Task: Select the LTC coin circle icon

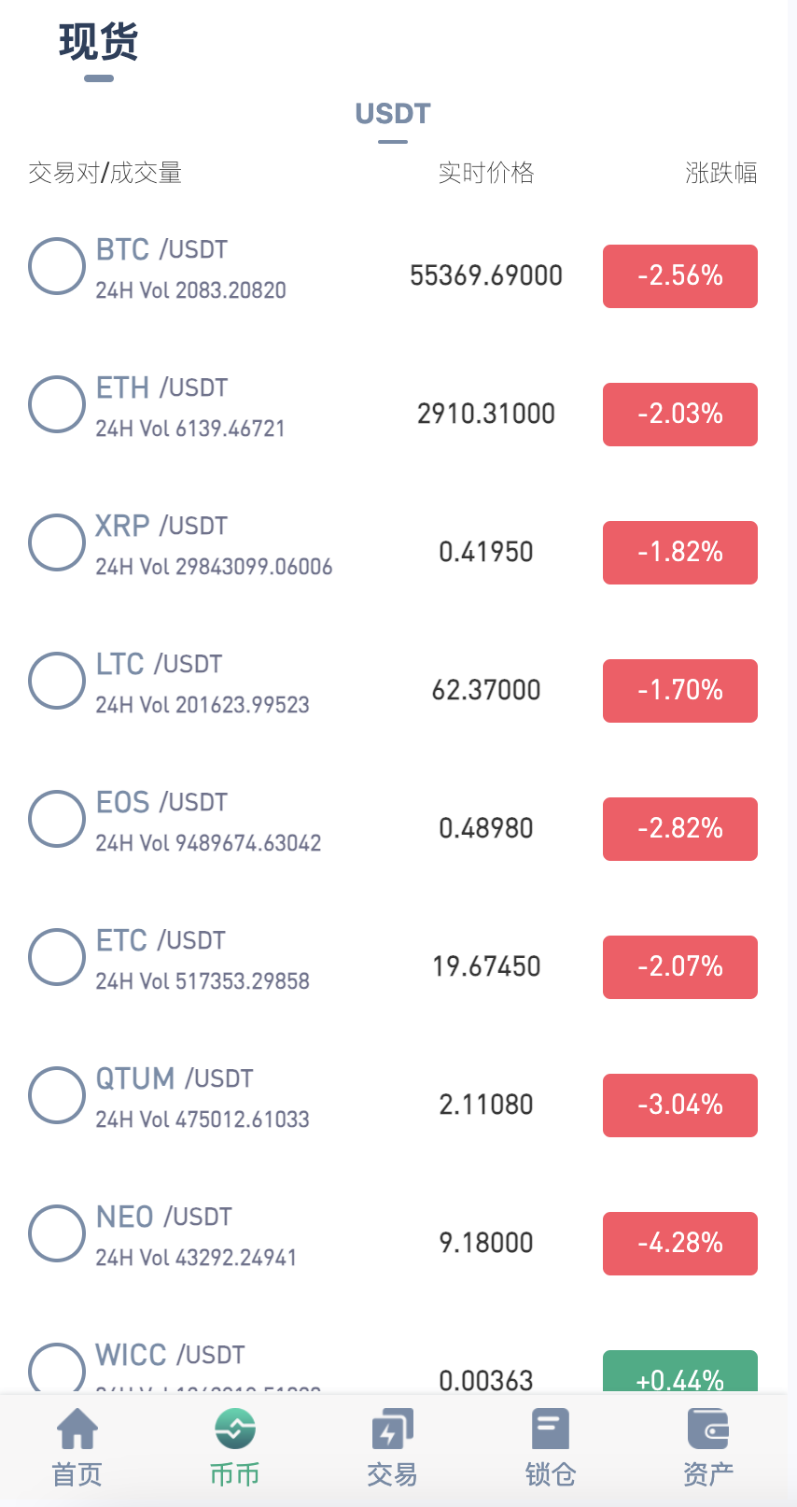Action: click(x=57, y=681)
